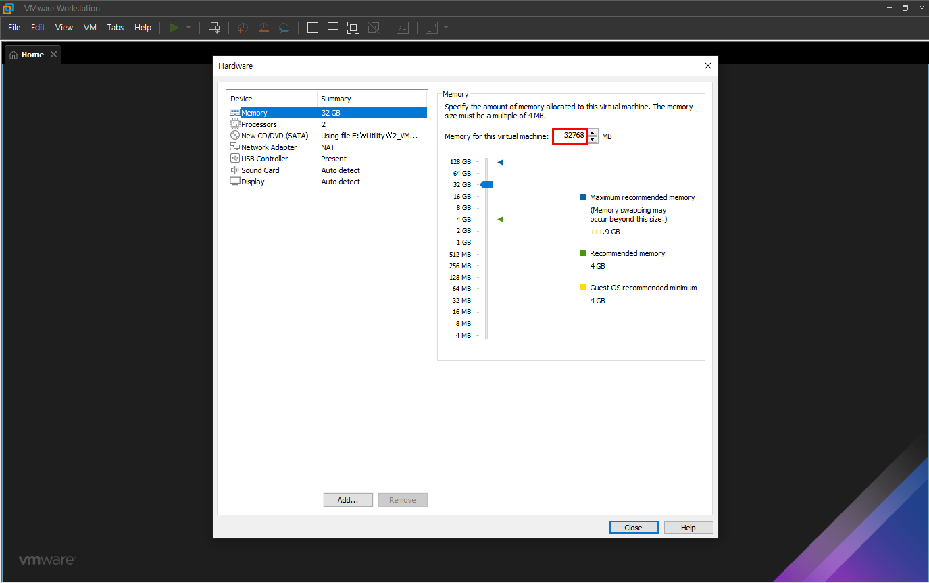The height and width of the screenshot is (583, 929).
Task: Click the console view toolbar icon
Action: tap(403, 28)
